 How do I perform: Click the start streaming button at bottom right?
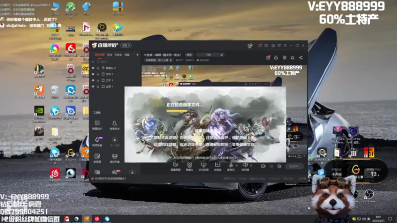pyautogui.click(x=294, y=167)
